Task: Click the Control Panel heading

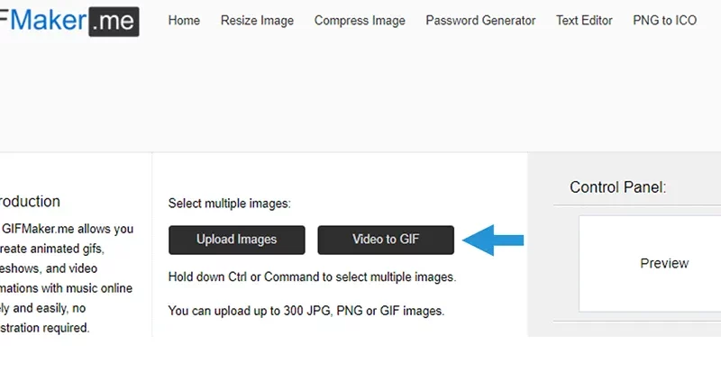Action: (x=617, y=187)
